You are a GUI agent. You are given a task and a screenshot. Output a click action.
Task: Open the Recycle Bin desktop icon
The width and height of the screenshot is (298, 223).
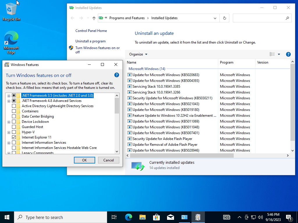[11, 12]
